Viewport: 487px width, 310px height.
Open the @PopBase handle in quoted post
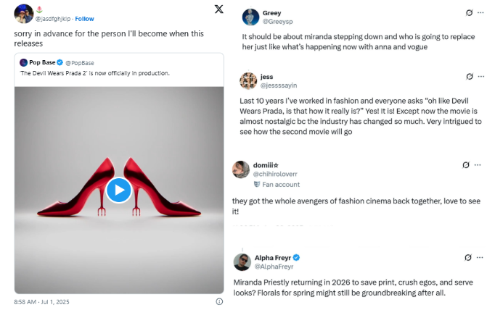[x=80, y=63]
